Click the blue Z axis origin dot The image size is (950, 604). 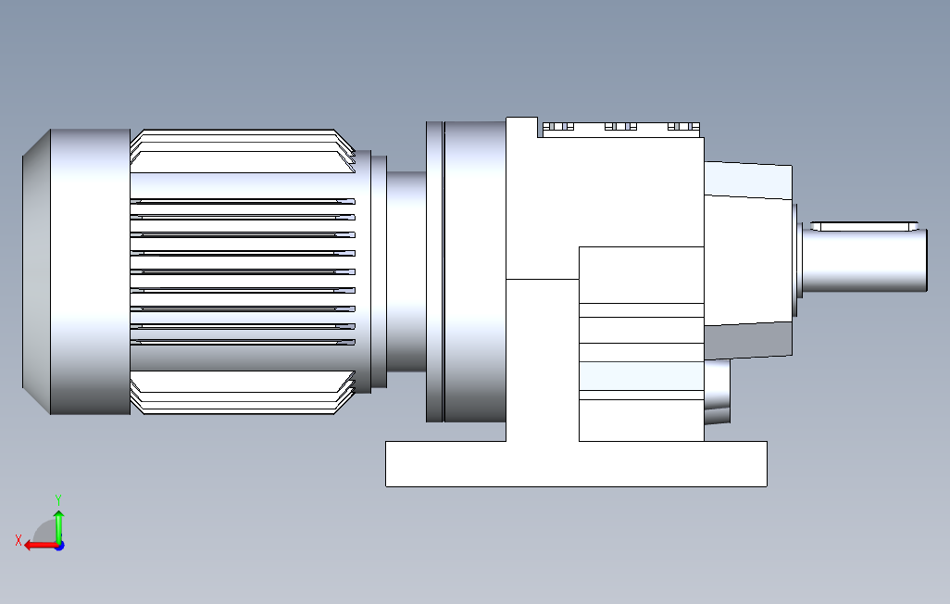59,546
